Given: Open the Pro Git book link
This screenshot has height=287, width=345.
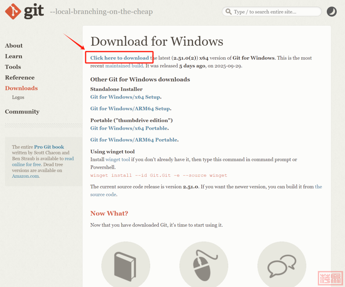Looking at the screenshot, I should tap(49, 147).
